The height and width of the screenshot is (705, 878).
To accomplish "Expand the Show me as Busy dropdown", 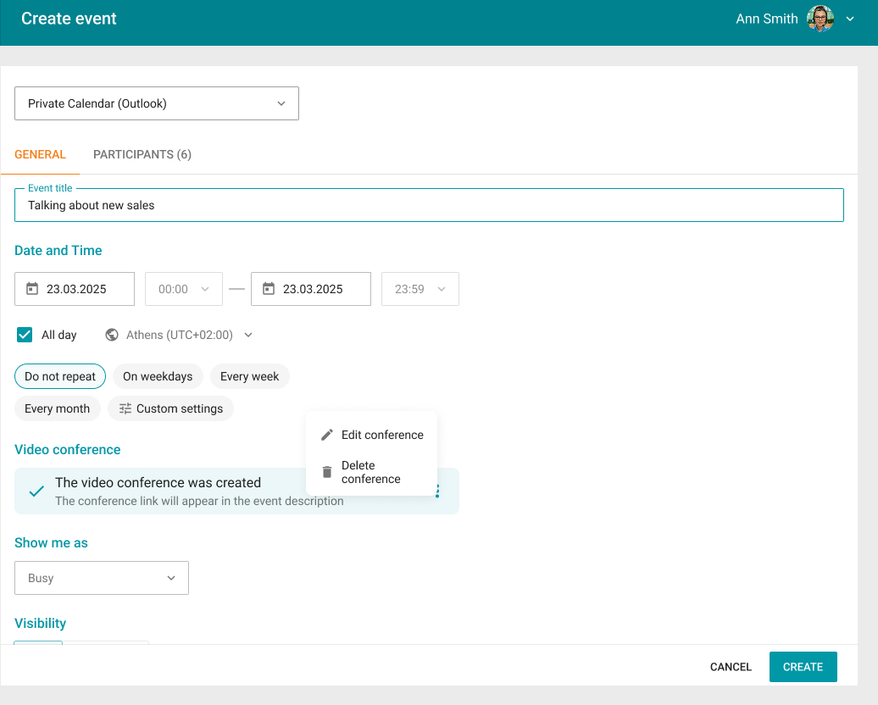I will 102,578.
